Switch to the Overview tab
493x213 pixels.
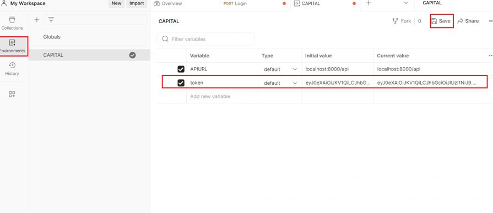[167, 3]
